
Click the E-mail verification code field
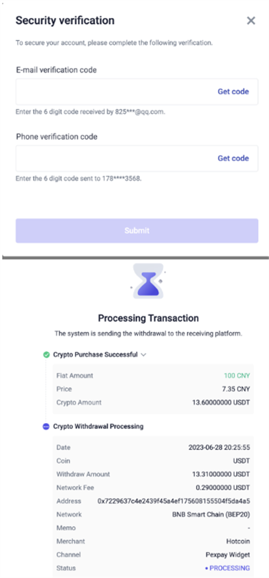(137, 92)
